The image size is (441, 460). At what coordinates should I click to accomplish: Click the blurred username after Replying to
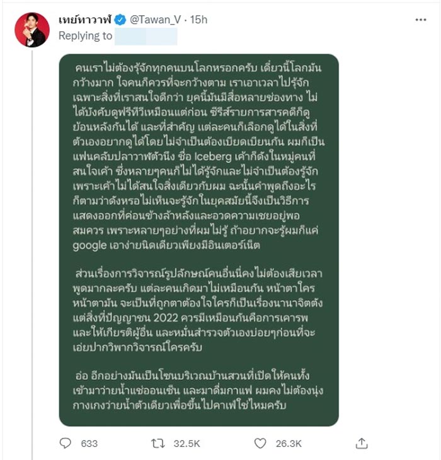[146, 36]
